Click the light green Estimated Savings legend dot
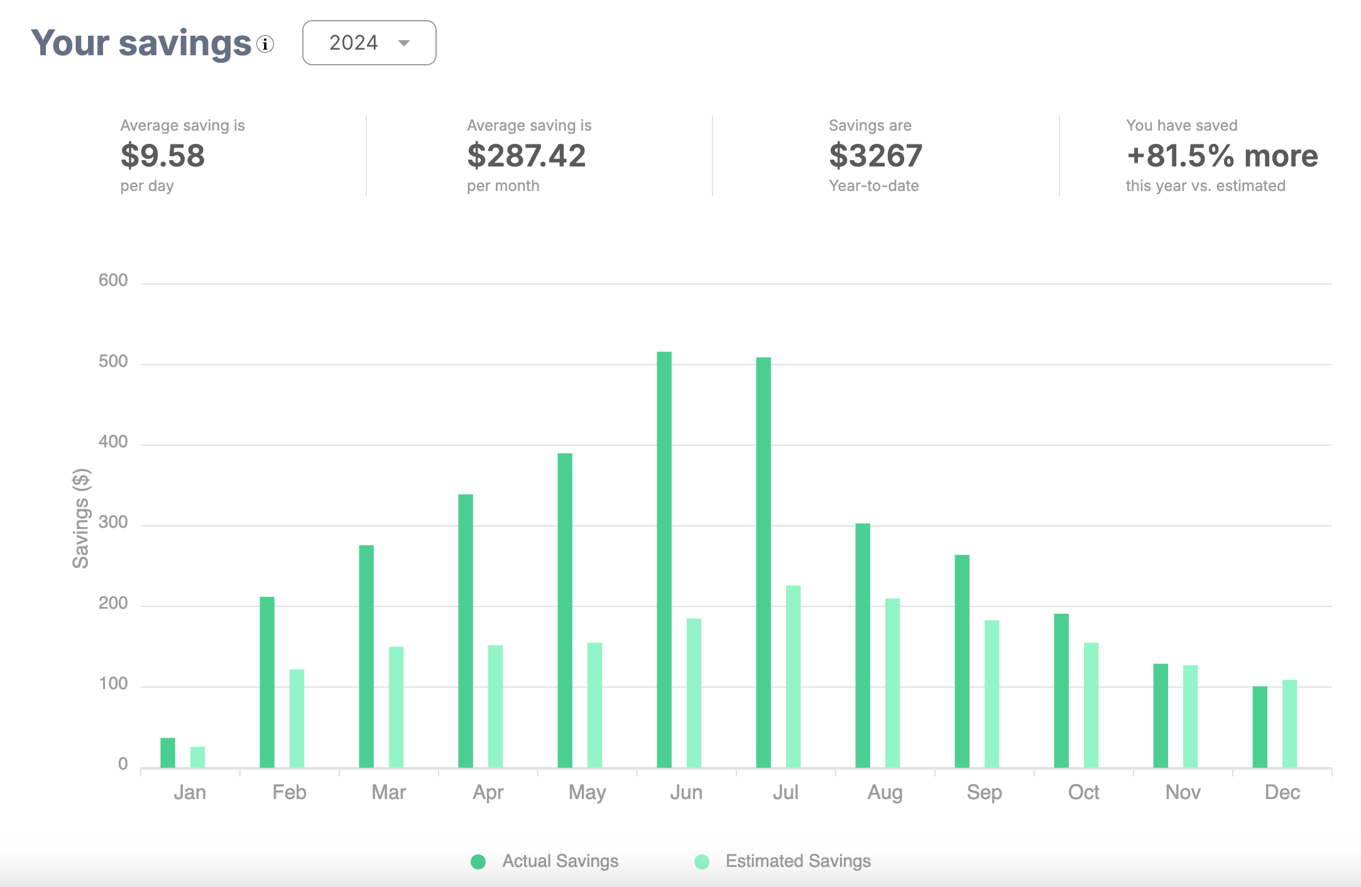This screenshot has width=1361, height=887. click(x=702, y=861)
